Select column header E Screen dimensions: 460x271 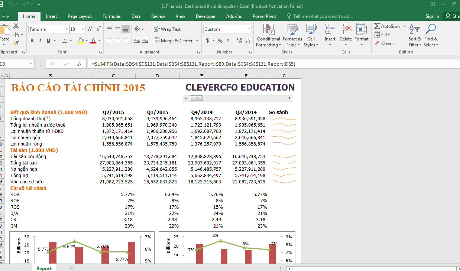pyautogui.click(x=201, y=76)
